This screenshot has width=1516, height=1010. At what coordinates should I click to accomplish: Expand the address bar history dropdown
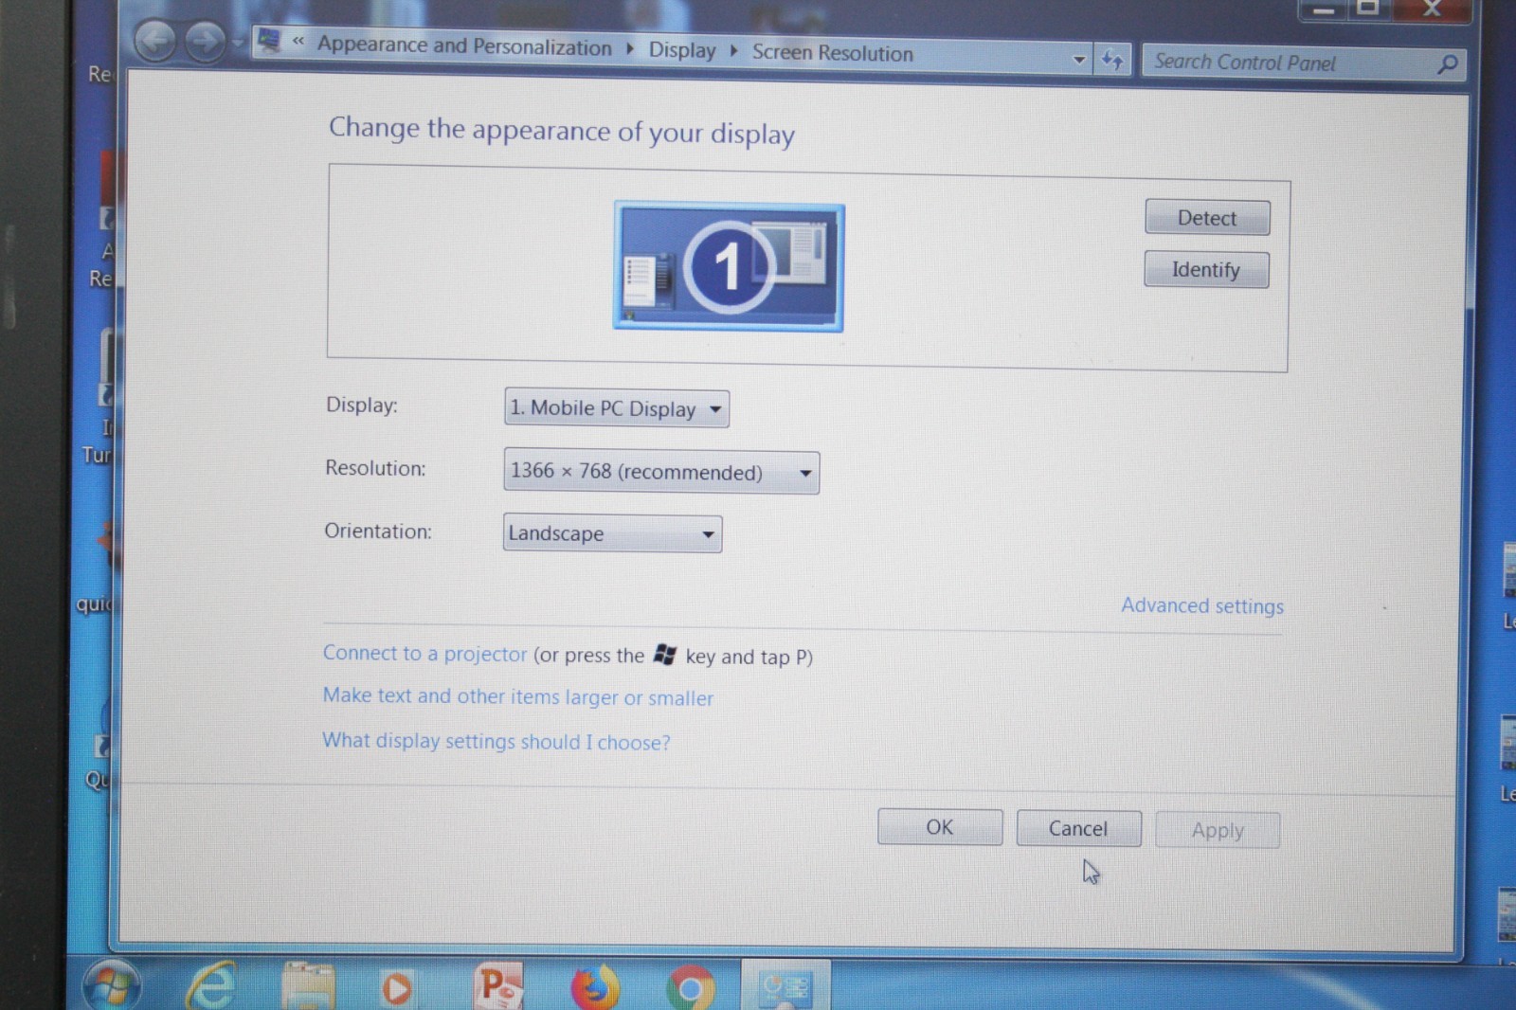pyautogui.click(x=1079, y=60)
